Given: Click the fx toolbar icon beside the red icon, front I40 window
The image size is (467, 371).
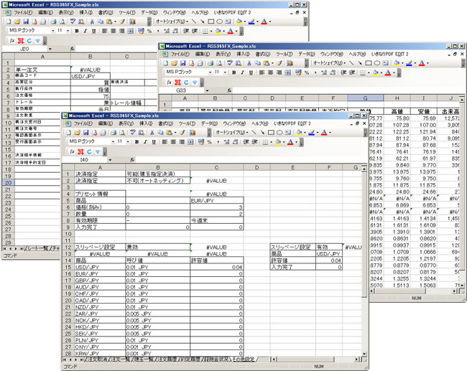Looking at the screenshot, I should [x=72, y=151].
